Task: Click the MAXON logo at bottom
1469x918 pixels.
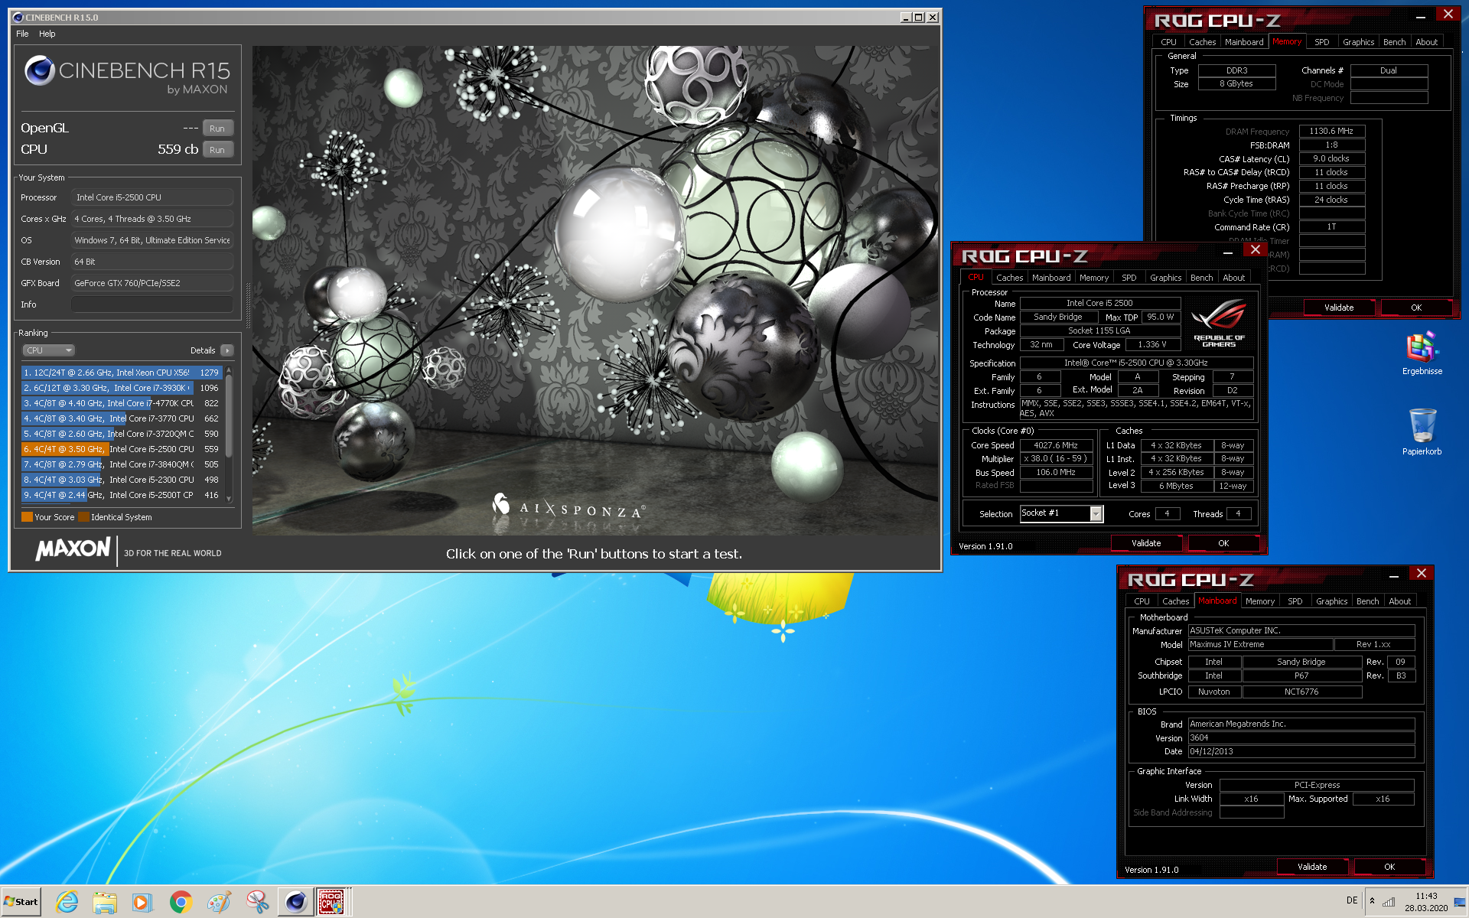Action: pyautogui.click(x=73, y=549)
